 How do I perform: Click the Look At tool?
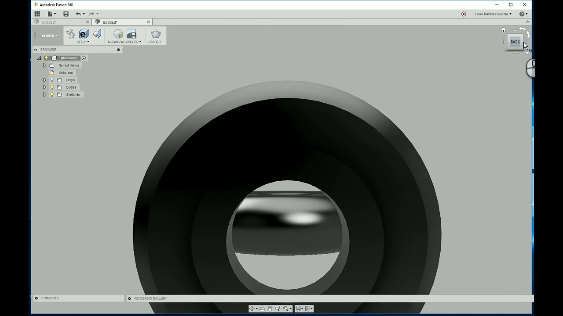click(x=262, y=309)
